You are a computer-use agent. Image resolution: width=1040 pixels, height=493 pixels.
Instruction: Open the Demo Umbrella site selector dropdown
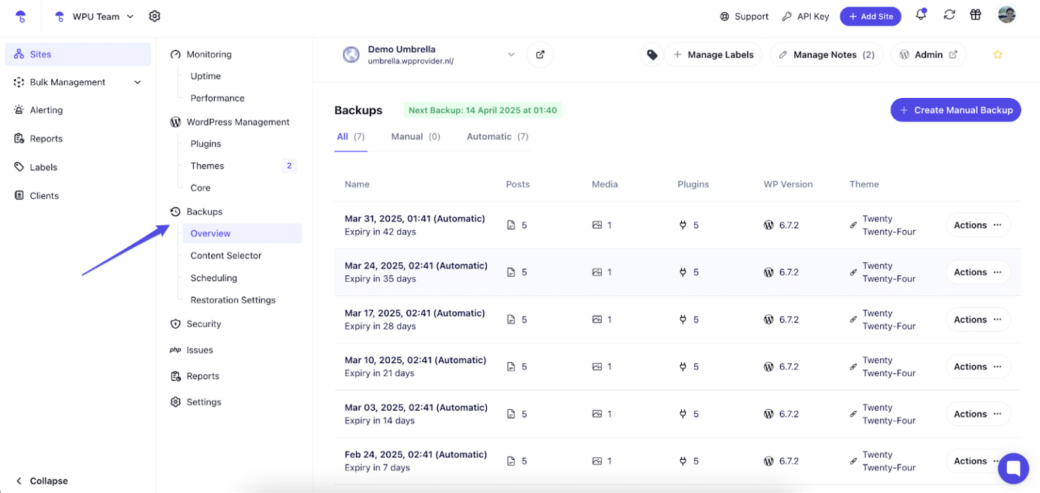coord(511,55)
